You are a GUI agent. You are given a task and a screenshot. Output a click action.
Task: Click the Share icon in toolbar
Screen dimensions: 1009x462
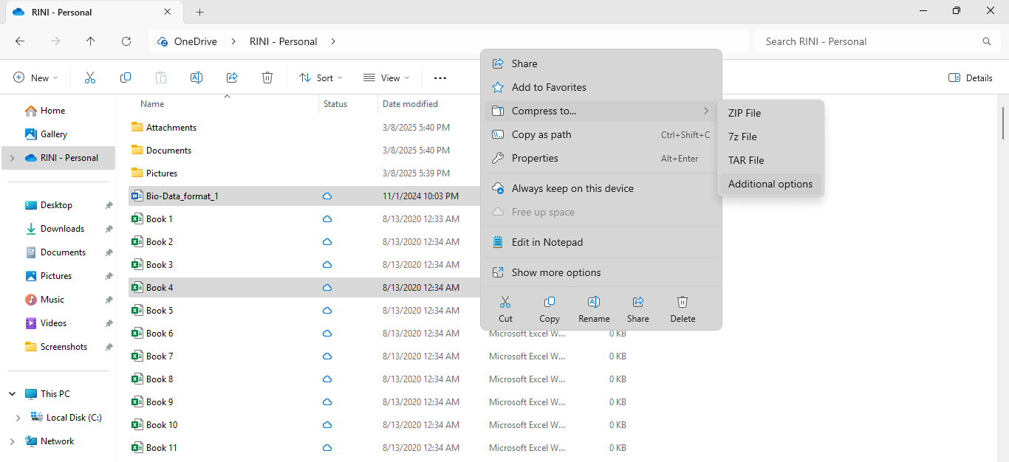click(232, 77)
